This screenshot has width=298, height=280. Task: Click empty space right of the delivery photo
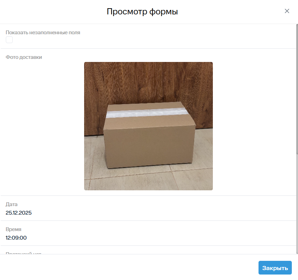[254, 126]
